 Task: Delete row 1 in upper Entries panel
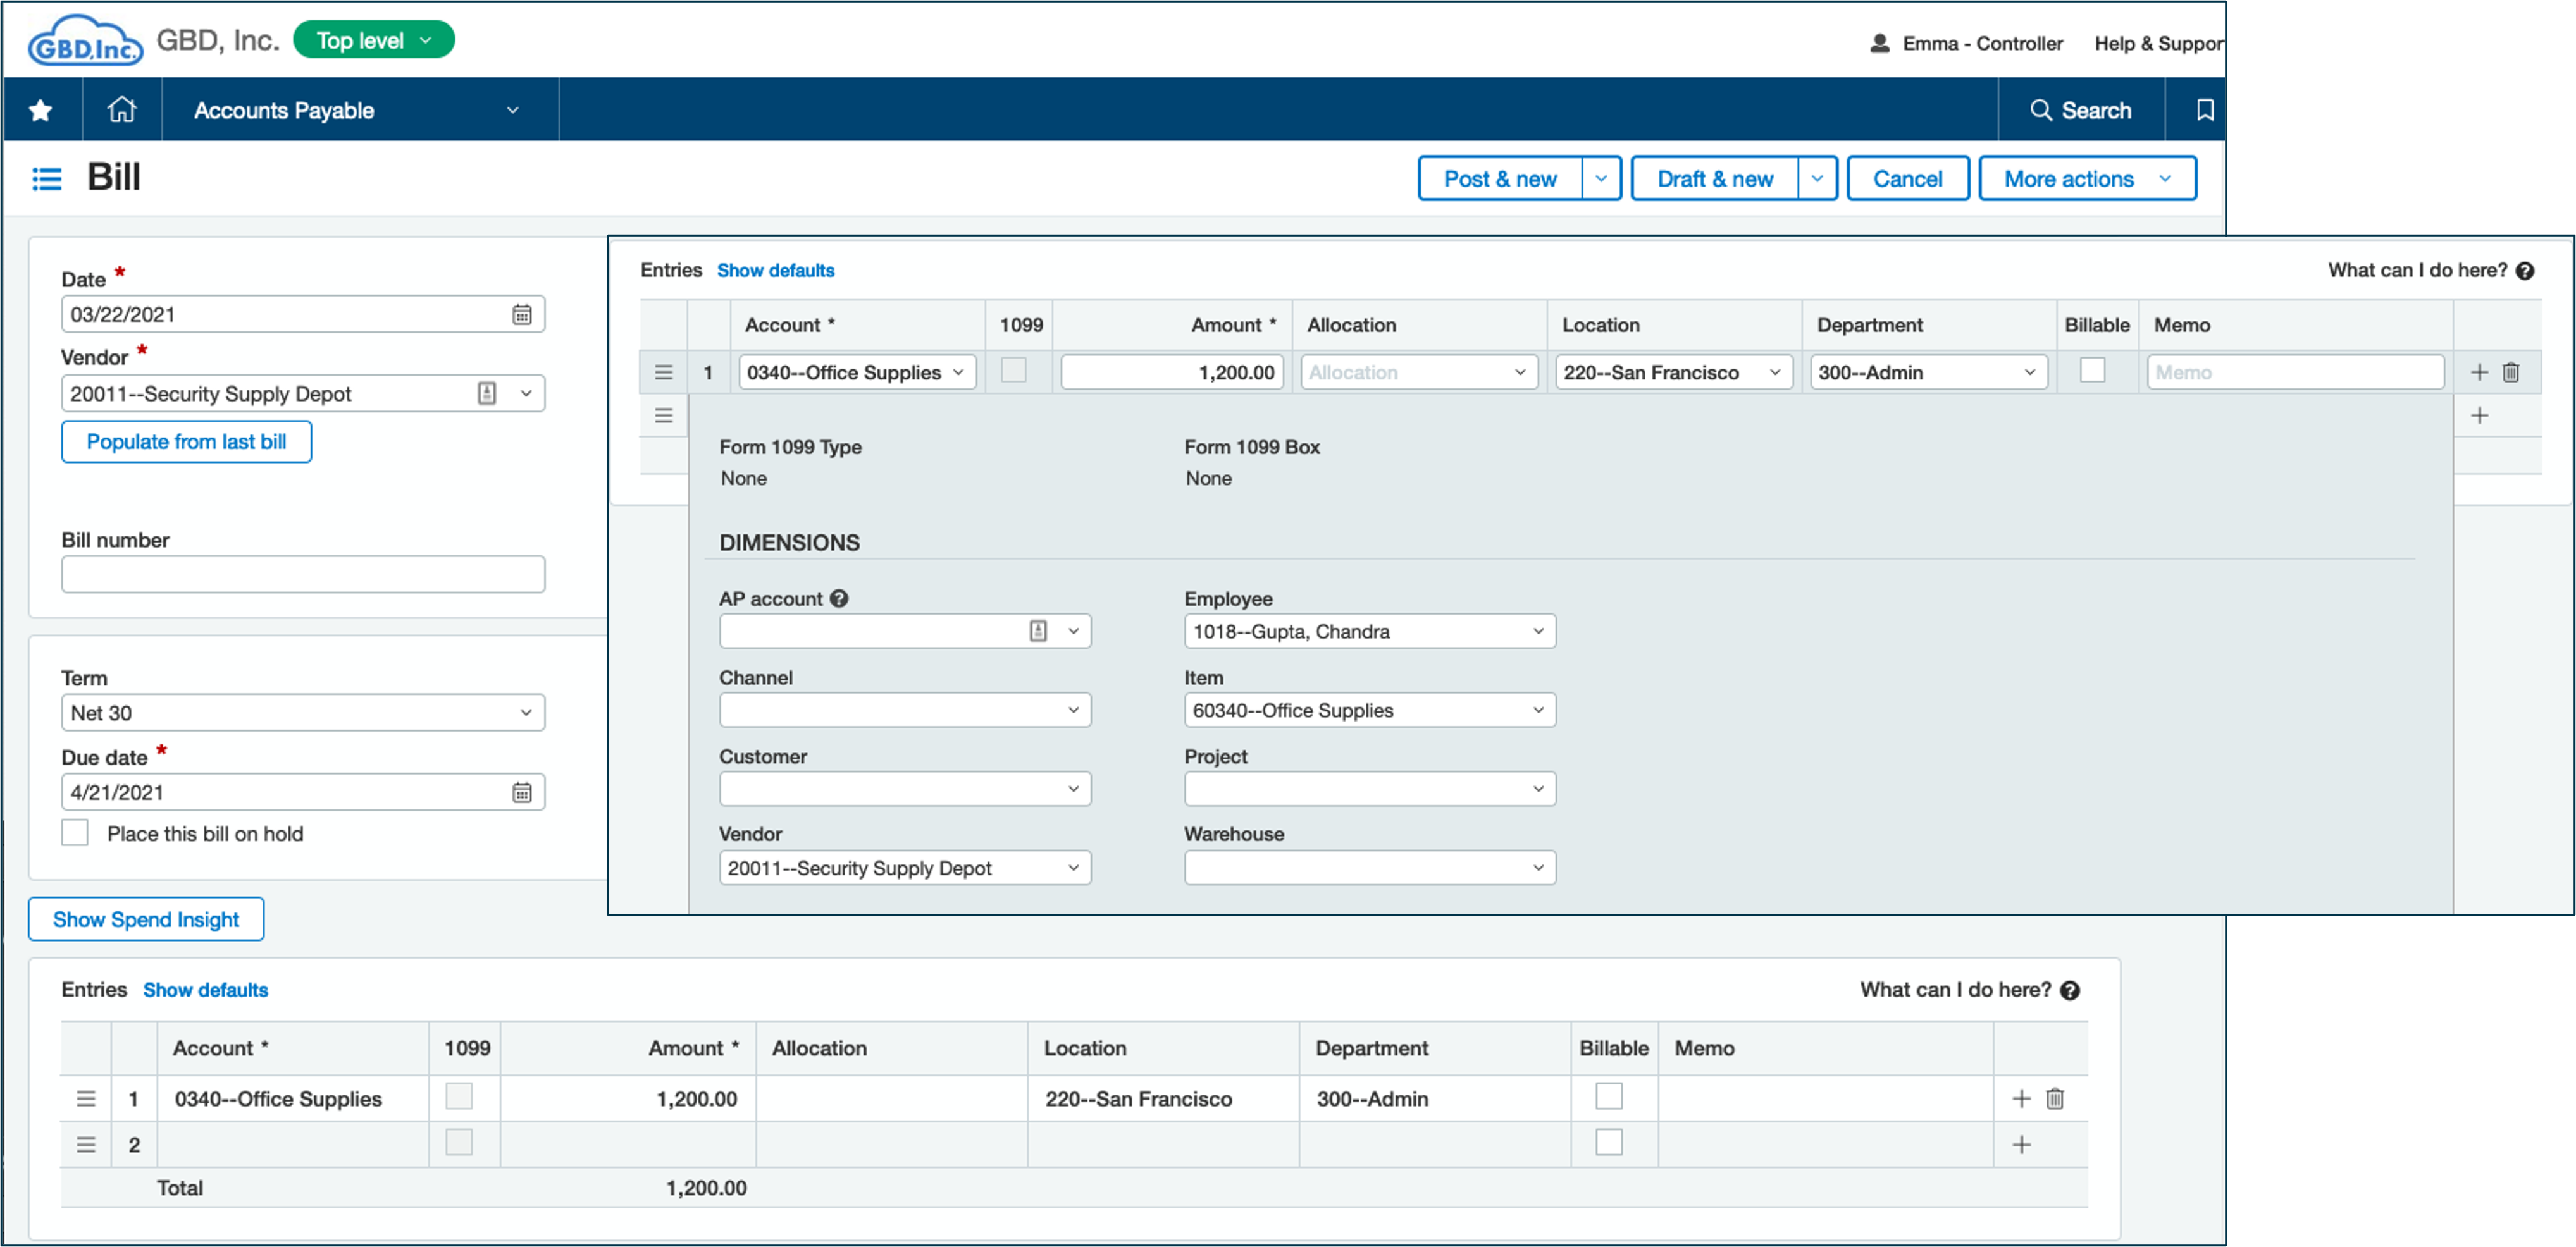point(2510,372)
